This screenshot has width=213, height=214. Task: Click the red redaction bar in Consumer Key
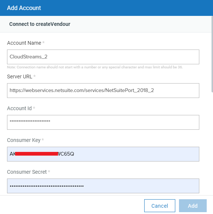point(37,154)
